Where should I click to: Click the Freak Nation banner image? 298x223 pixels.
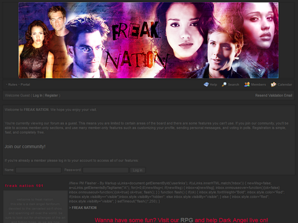coord(148,40)
